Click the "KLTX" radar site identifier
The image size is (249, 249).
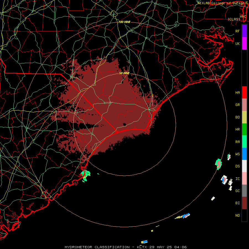tap(142, 247)
